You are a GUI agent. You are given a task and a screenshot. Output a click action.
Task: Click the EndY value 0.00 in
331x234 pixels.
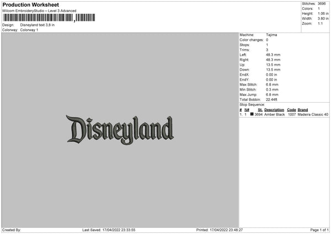(271, 79)
